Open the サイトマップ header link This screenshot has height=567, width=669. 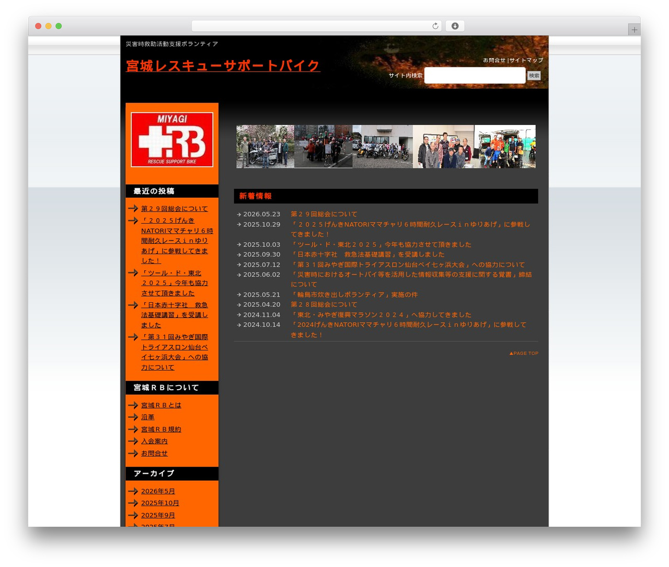point(526,60)
